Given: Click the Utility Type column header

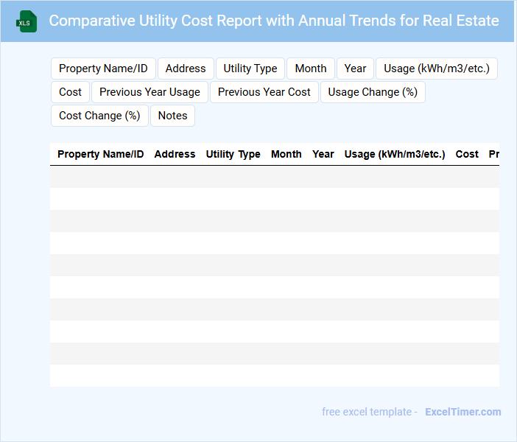Looking at the screenshot, I should coord(233,154).
